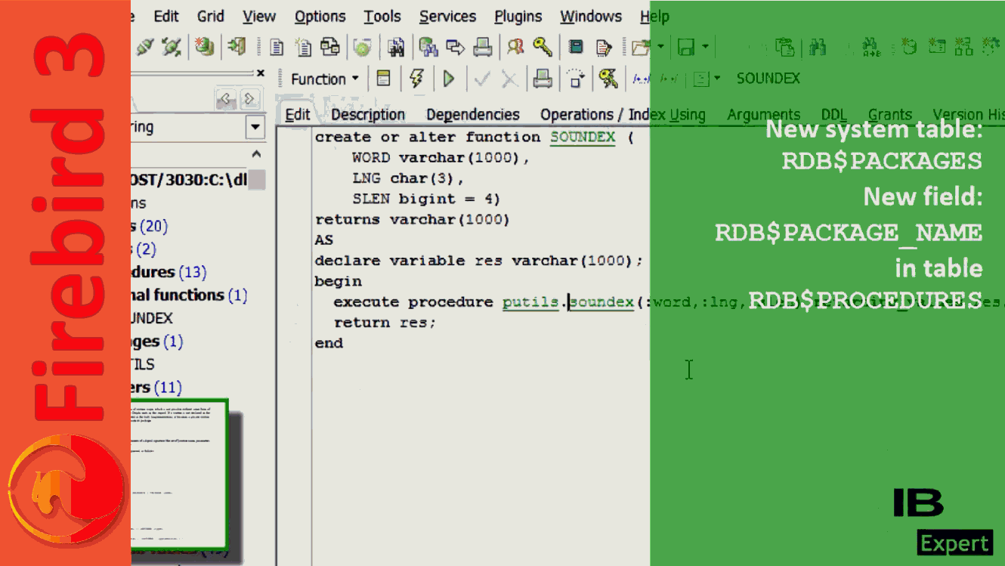
Task: Click the new document with star icon
Action: pyautogui.click(x=303, y=47)
